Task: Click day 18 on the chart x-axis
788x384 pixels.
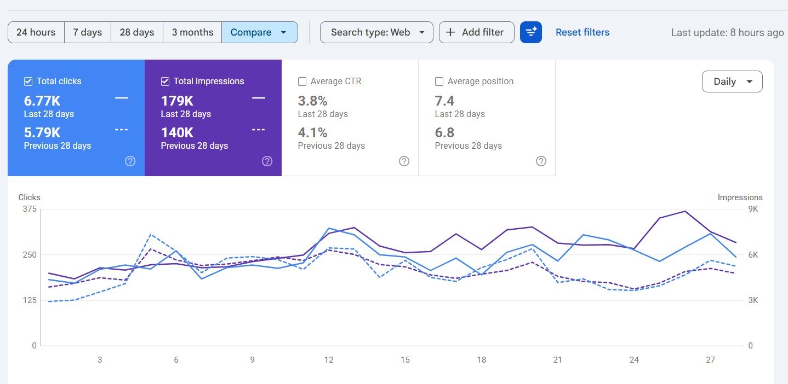Action: pyautogui.click(x=481, y=360)
